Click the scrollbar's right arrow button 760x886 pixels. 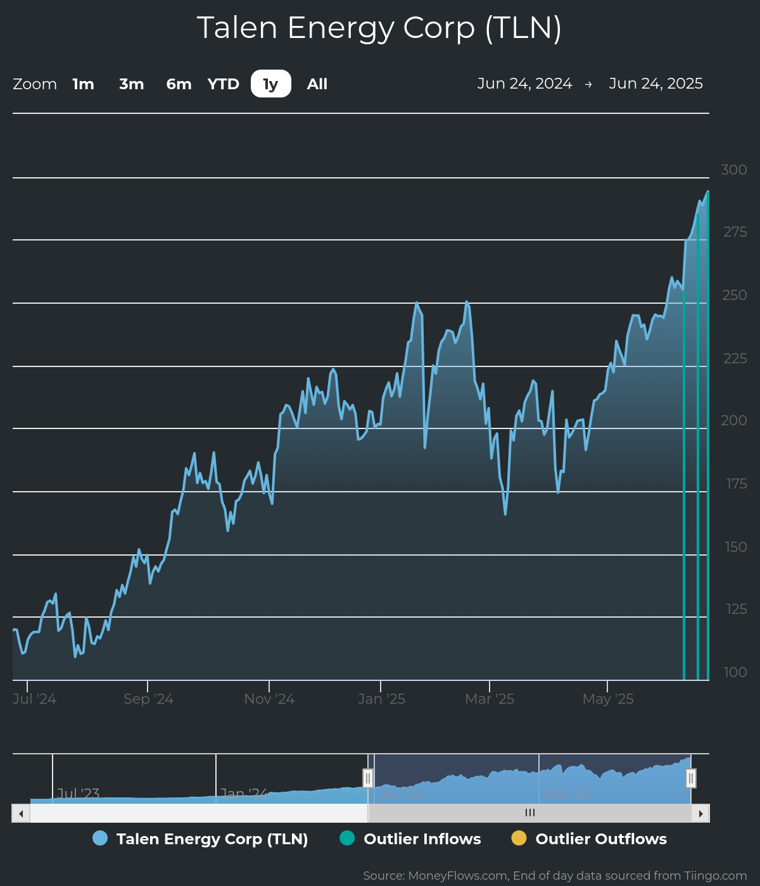pos(700,813)
